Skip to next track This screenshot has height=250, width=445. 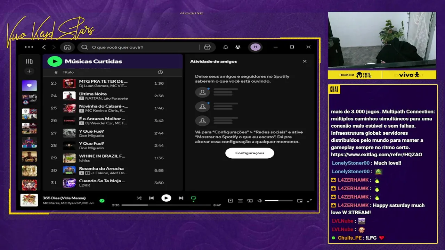point(181,198)
